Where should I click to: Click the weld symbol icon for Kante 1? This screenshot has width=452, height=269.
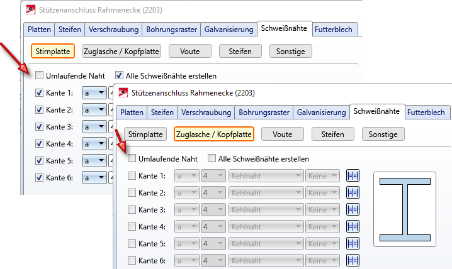(353, 176)
